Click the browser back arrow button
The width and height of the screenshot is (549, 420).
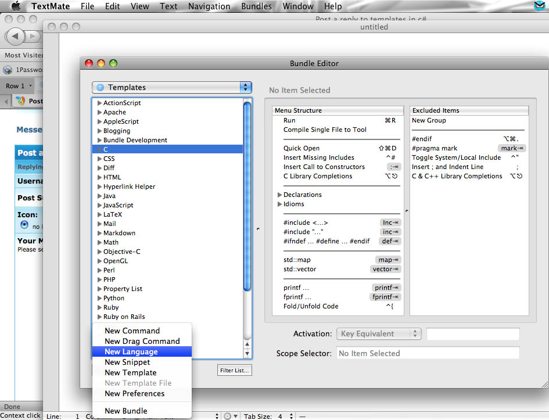(15, 36)
